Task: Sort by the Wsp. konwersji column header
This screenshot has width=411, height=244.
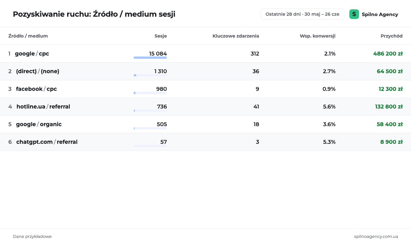Action: tap(318, 36)
